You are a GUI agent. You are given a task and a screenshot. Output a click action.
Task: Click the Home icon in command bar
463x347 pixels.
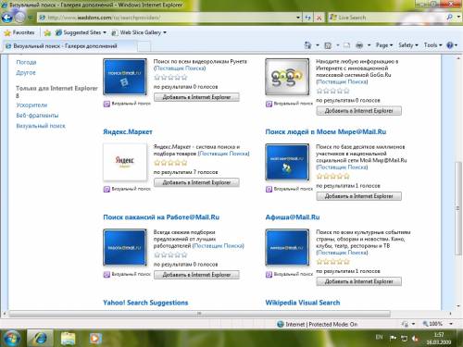(x=307, y=45)
